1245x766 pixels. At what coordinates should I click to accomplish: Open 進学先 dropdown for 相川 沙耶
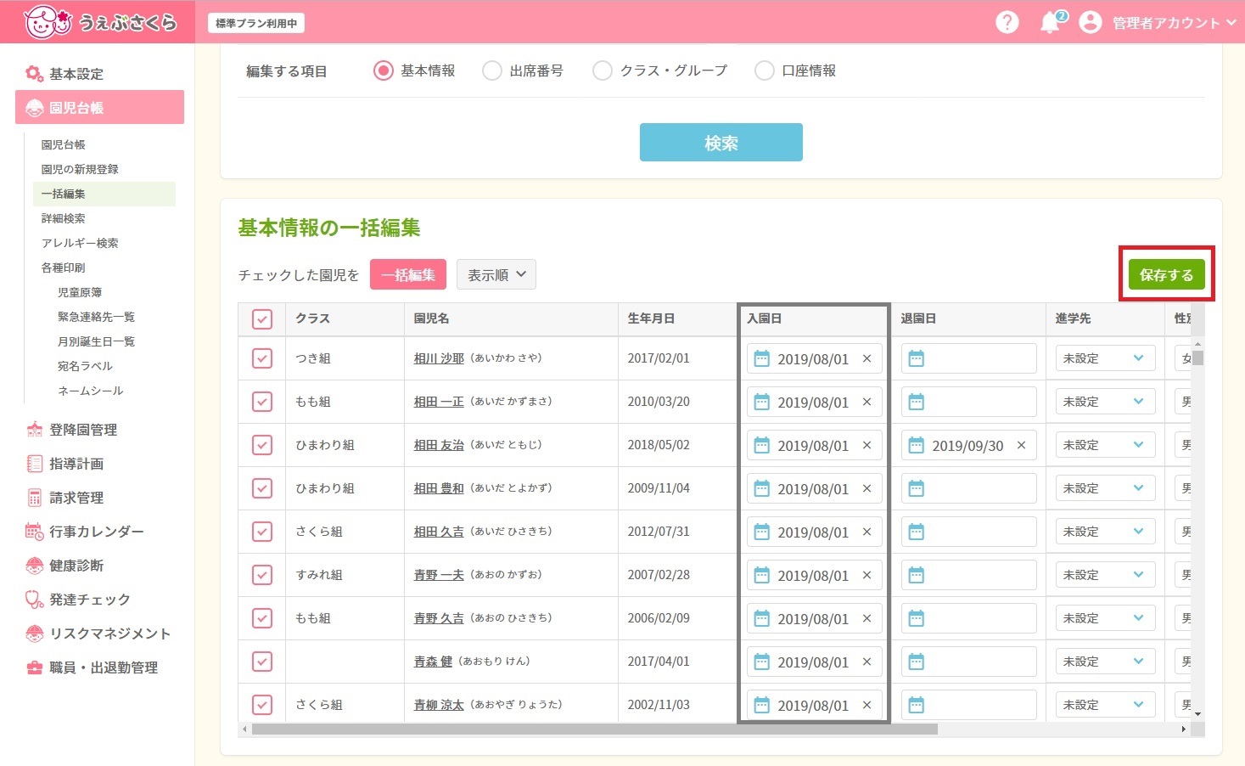[1105, 358]
